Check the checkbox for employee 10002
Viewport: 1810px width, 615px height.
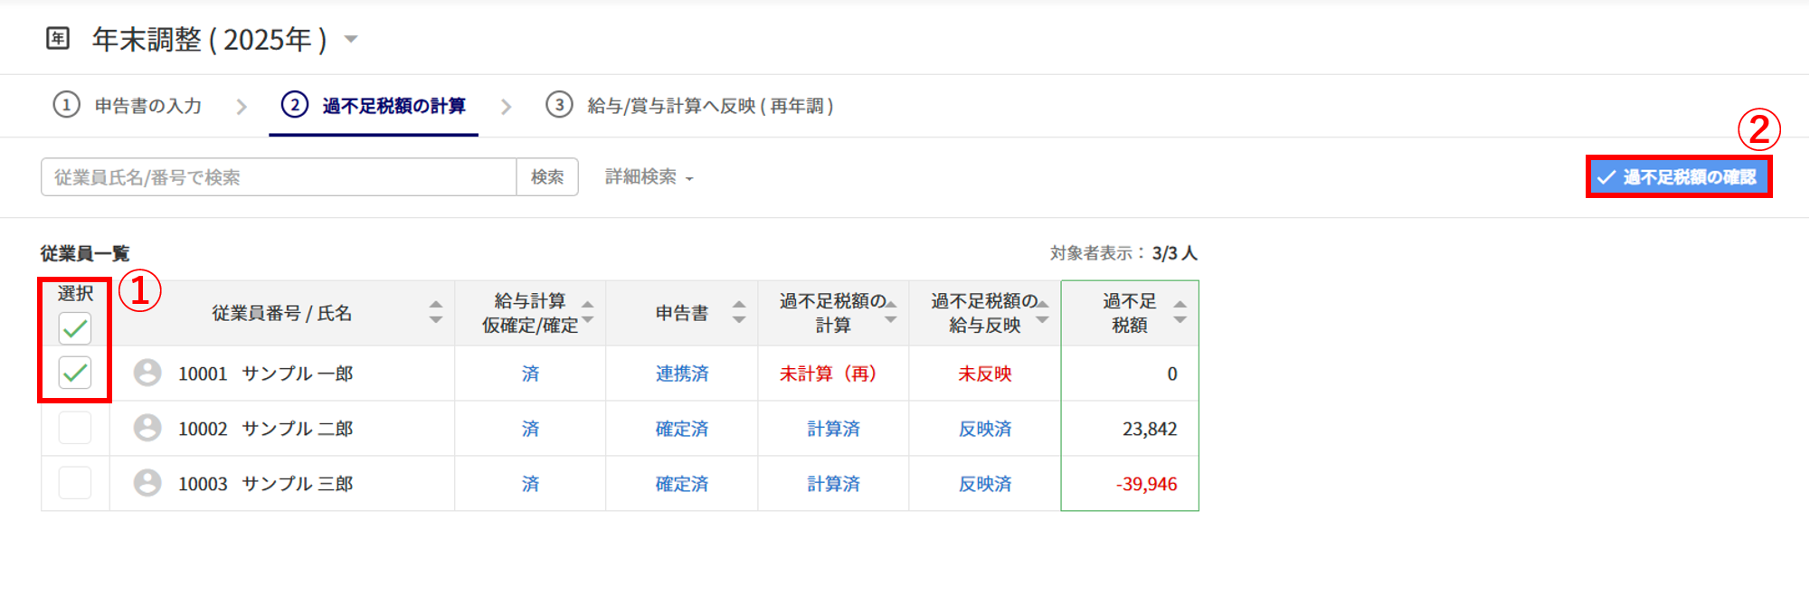click(75, 428)
